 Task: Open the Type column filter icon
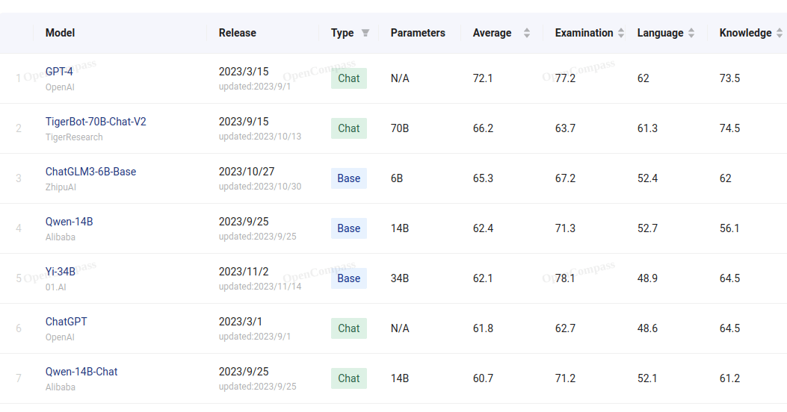tap(365, 33)
